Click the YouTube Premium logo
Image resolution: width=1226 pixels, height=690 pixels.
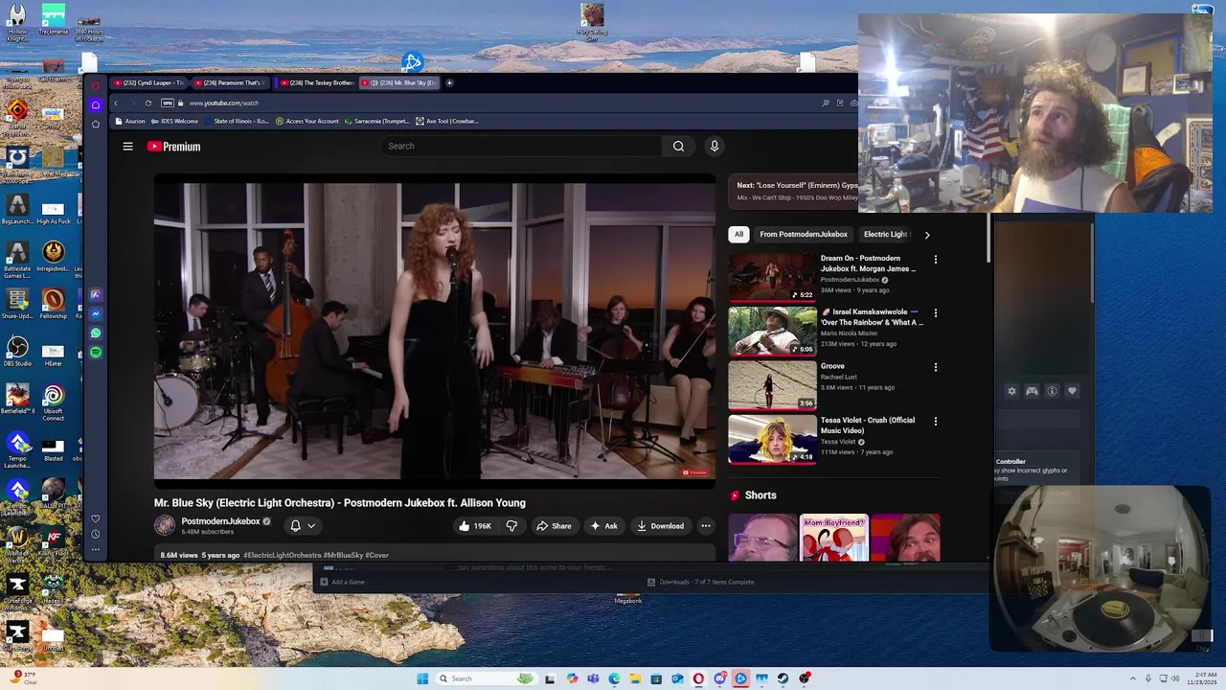click(173, 147)
